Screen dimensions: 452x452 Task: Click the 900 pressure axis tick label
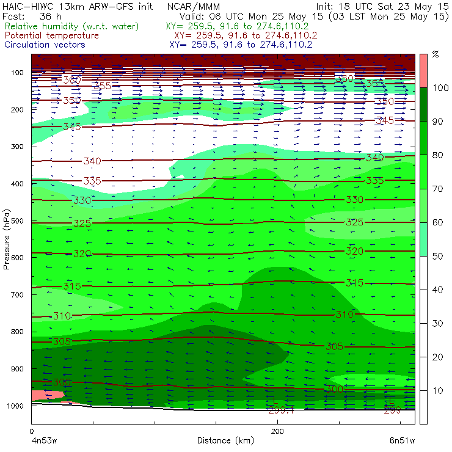[x=17, y=369]
